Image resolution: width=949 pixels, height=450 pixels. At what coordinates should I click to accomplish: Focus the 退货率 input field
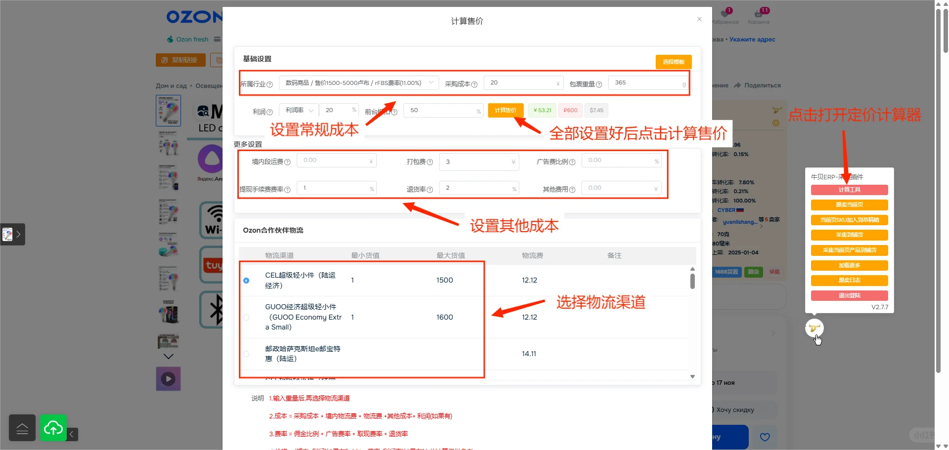(x=479, y=188)
